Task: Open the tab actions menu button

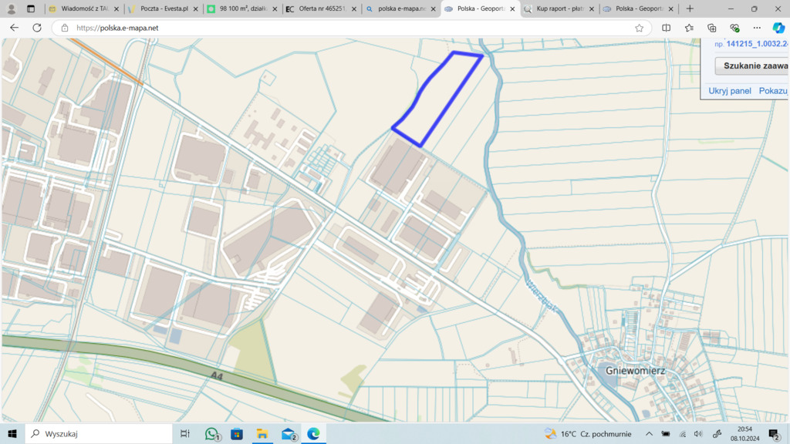Action: pos(31,9)
